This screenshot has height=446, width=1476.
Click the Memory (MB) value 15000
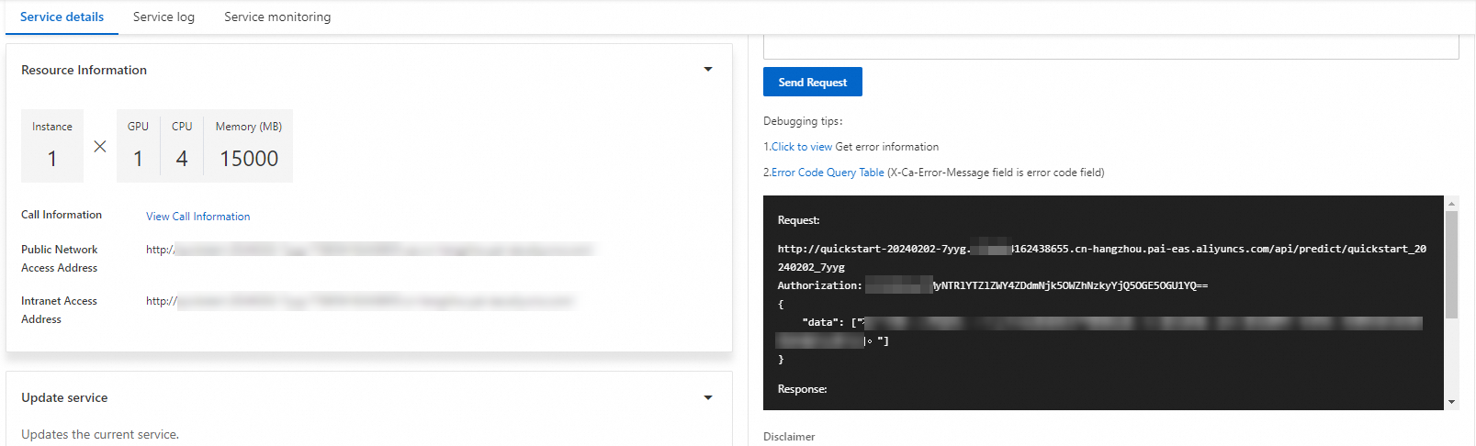click(x=249, y=159)
